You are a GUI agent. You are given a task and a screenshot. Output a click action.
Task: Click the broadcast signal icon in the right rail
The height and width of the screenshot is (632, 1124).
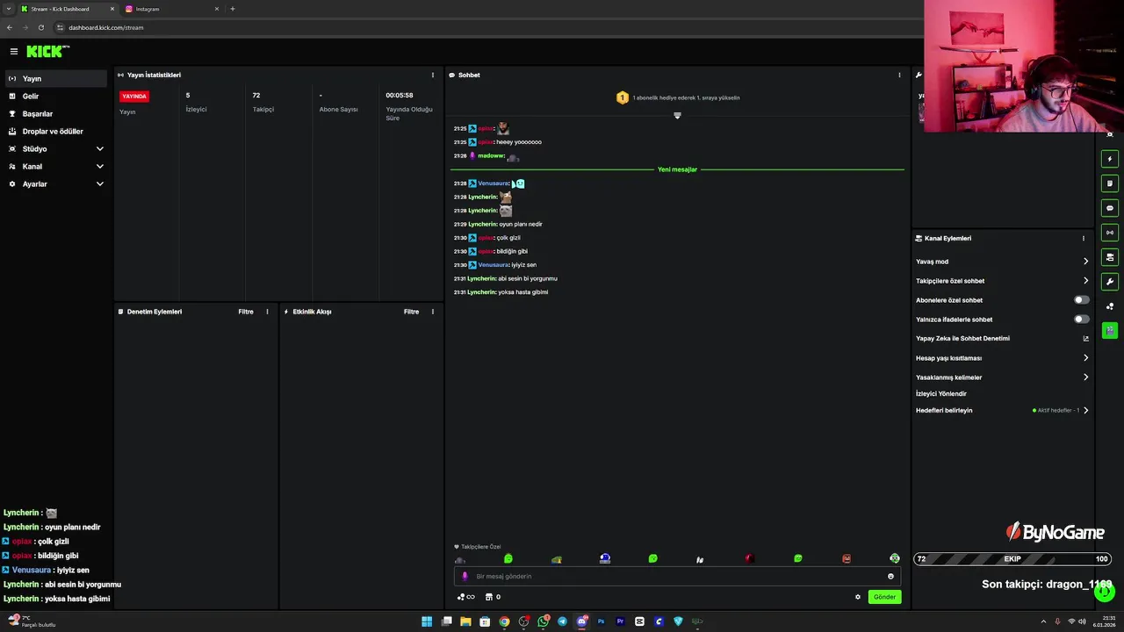coord(1110,233)
